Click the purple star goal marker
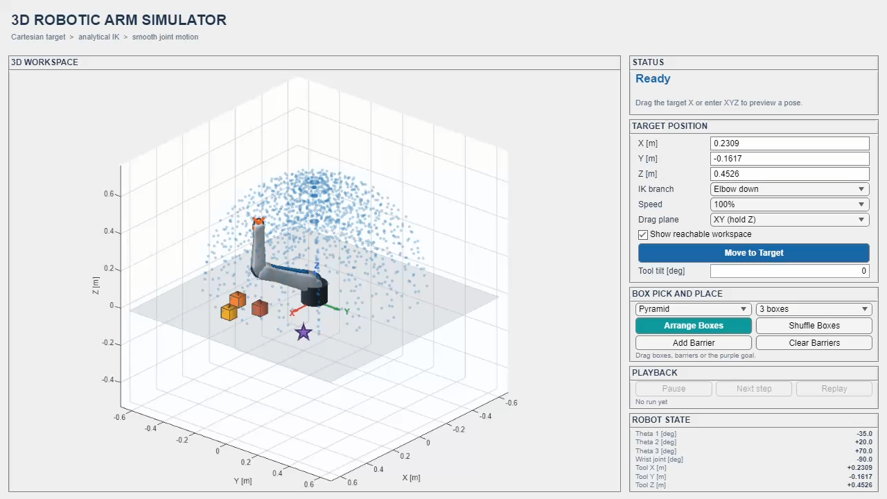887x499 pixels. [x=304, y=333]
